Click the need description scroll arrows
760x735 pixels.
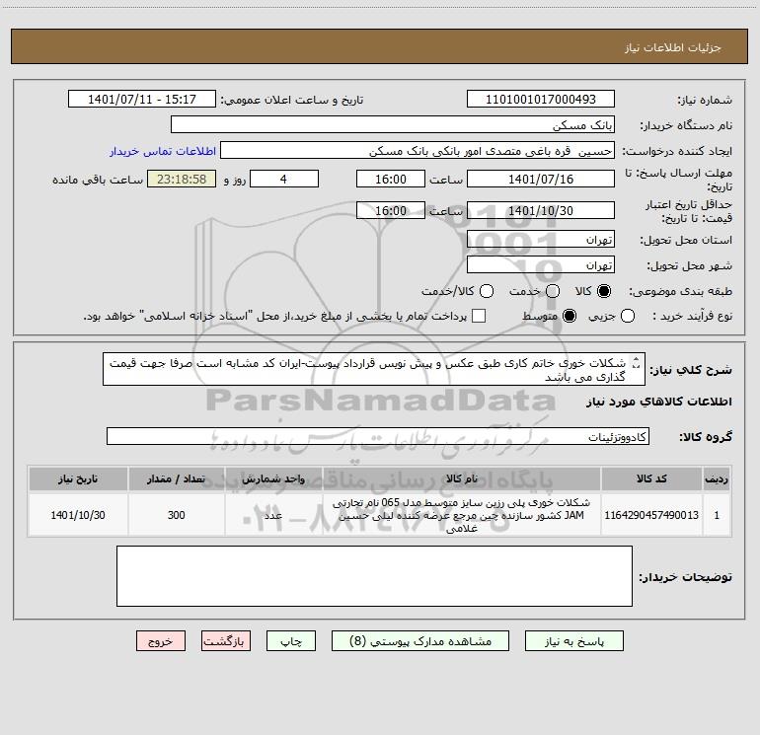coord(637,362)
